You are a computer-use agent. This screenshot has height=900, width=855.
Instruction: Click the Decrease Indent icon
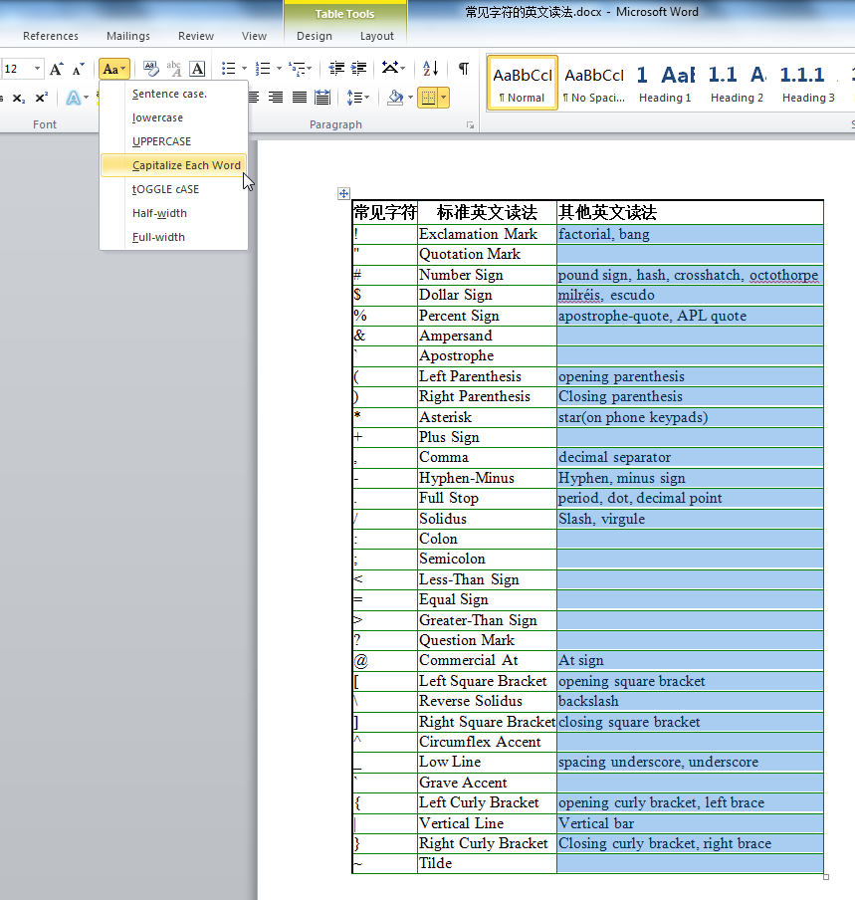pyautogui.click(x=336, y=69)
